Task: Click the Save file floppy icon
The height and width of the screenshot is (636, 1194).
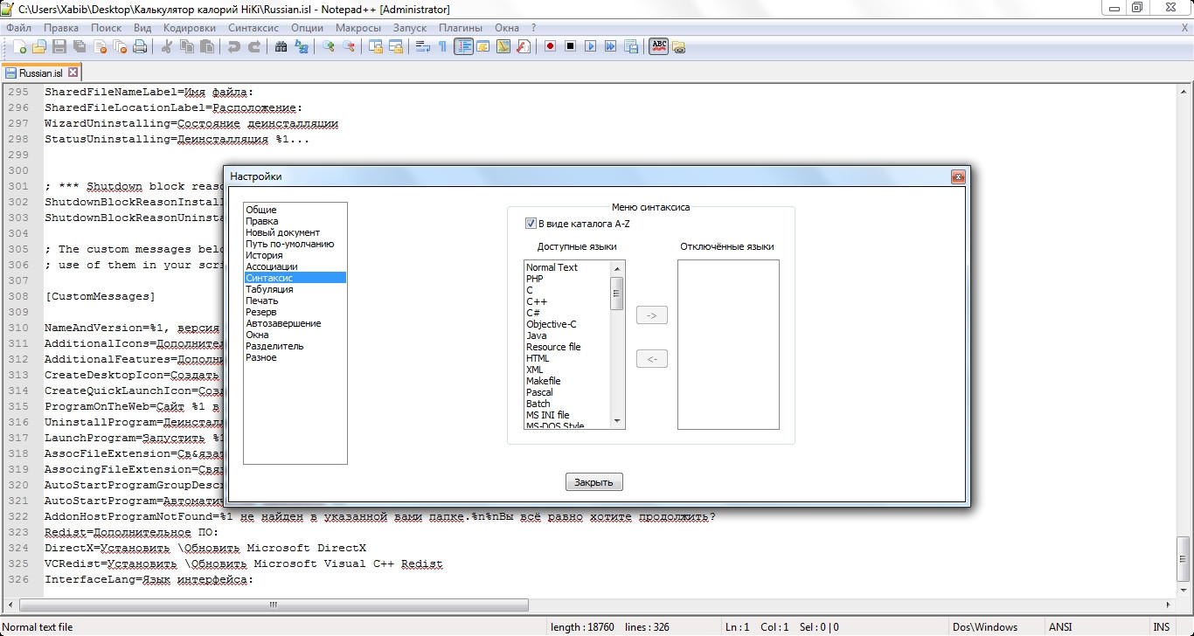Action: [59, 47]
